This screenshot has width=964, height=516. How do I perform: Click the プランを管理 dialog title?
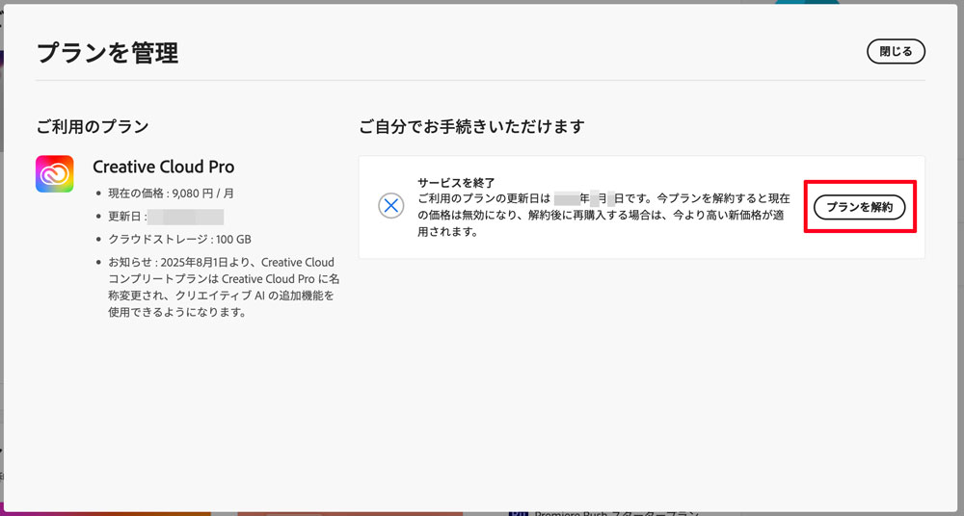(107, 53)
